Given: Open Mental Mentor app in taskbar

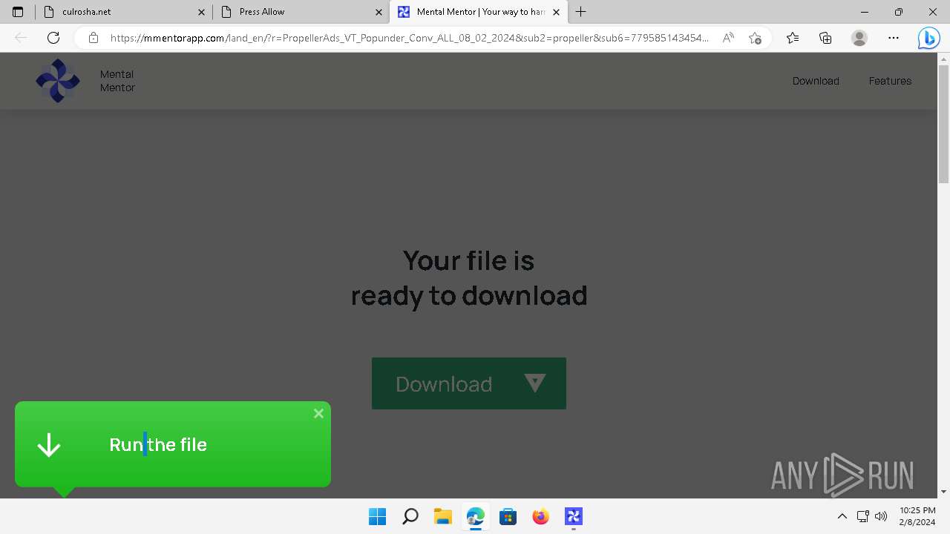Looking at the screenshot, I should pos(574,516).
